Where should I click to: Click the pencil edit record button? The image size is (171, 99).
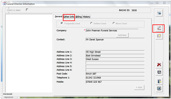pyautogui.click(x=159, y=28)
